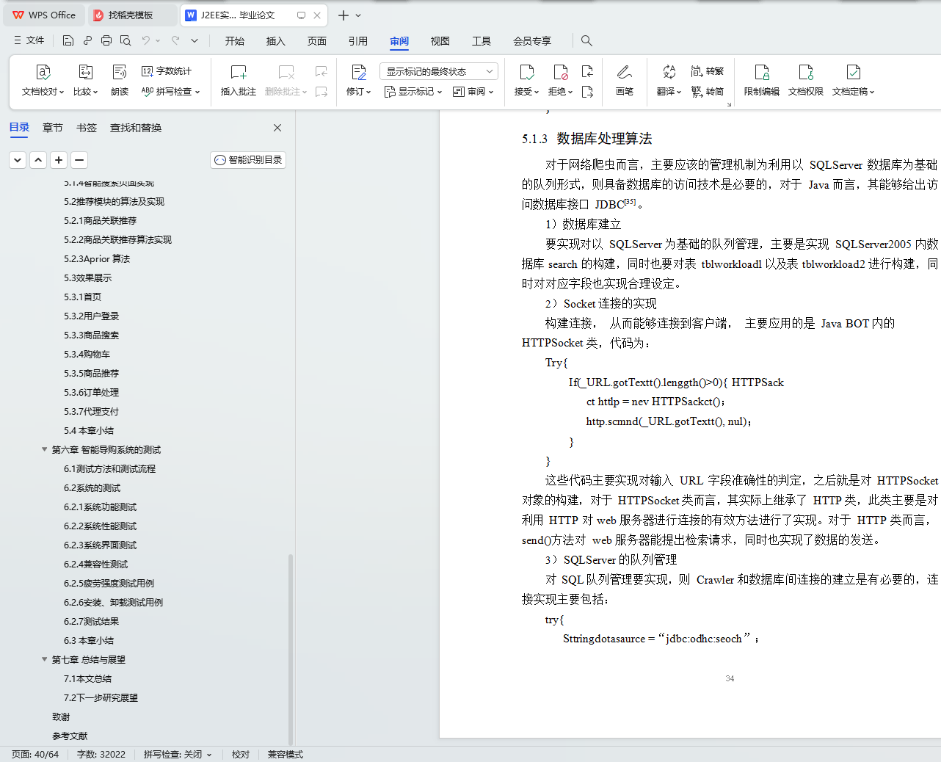The height and width of the screenshot is (762, 941).
Task: Convert text with 转繁 button
Action: coord(708,71)
